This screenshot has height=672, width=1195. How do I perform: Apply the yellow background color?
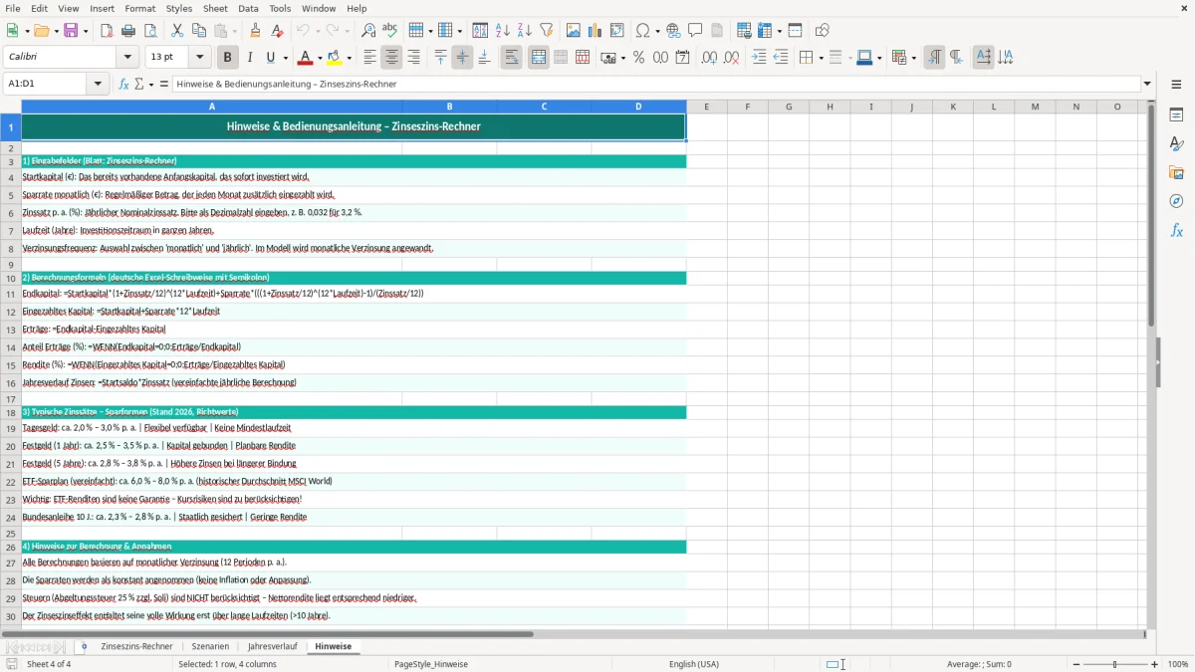coord(335,58)
